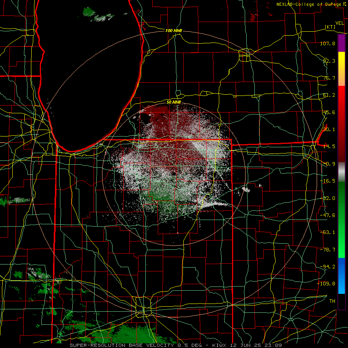Pick the gray near-zero segment of color bar
The width and height of the screenshot is (348, 348).
coord(341,172)
